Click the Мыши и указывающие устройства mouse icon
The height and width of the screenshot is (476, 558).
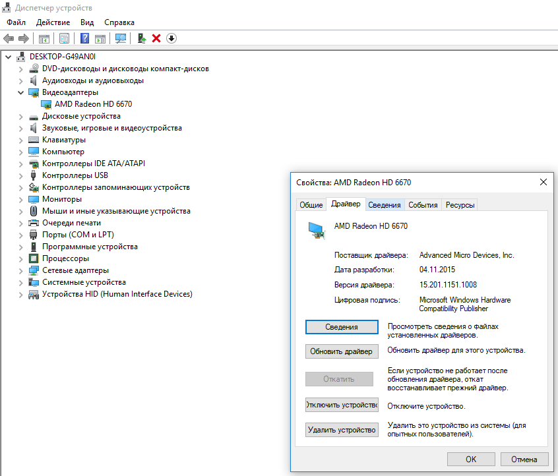tap(34, 211)
